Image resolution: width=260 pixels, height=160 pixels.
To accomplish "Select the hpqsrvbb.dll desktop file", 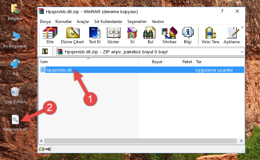I will [x=16, y=123].
